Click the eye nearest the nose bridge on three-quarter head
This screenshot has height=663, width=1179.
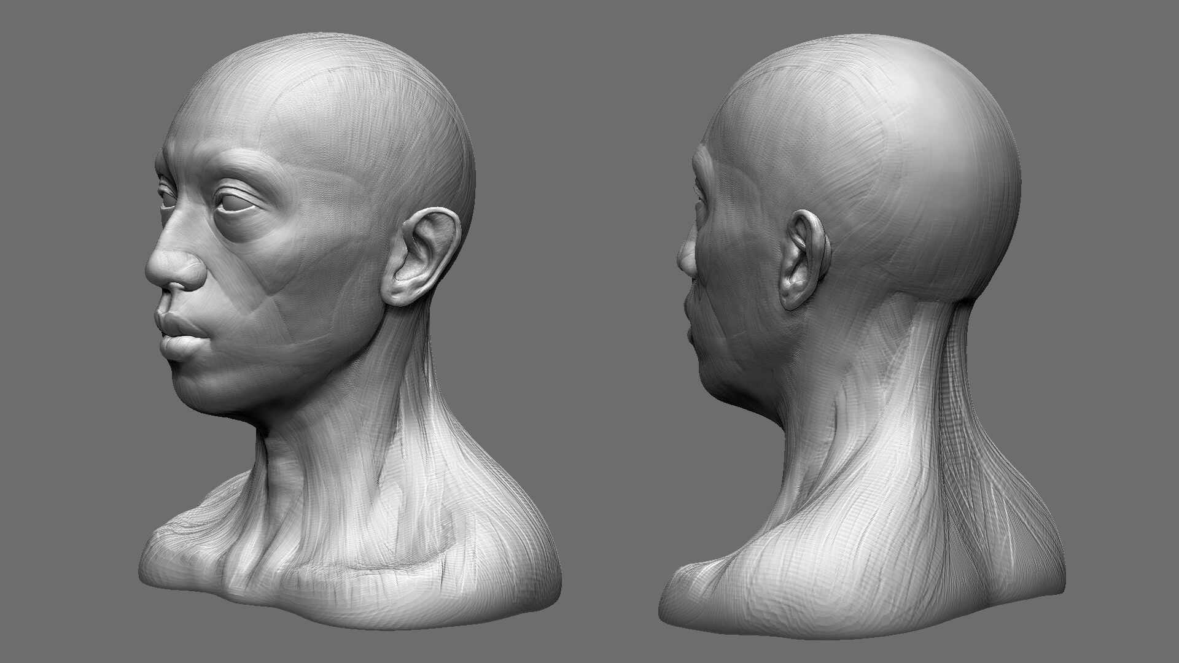(x=166, y=196)
